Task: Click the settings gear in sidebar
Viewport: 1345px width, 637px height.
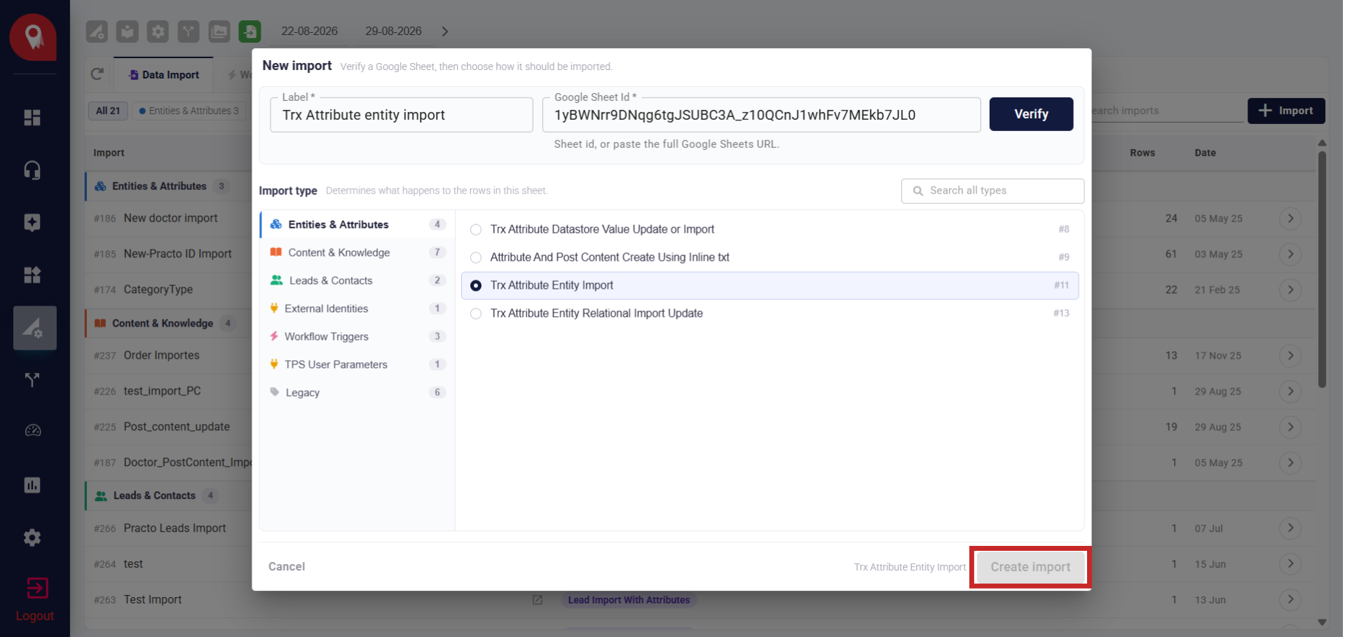Action: pos(32,537)
